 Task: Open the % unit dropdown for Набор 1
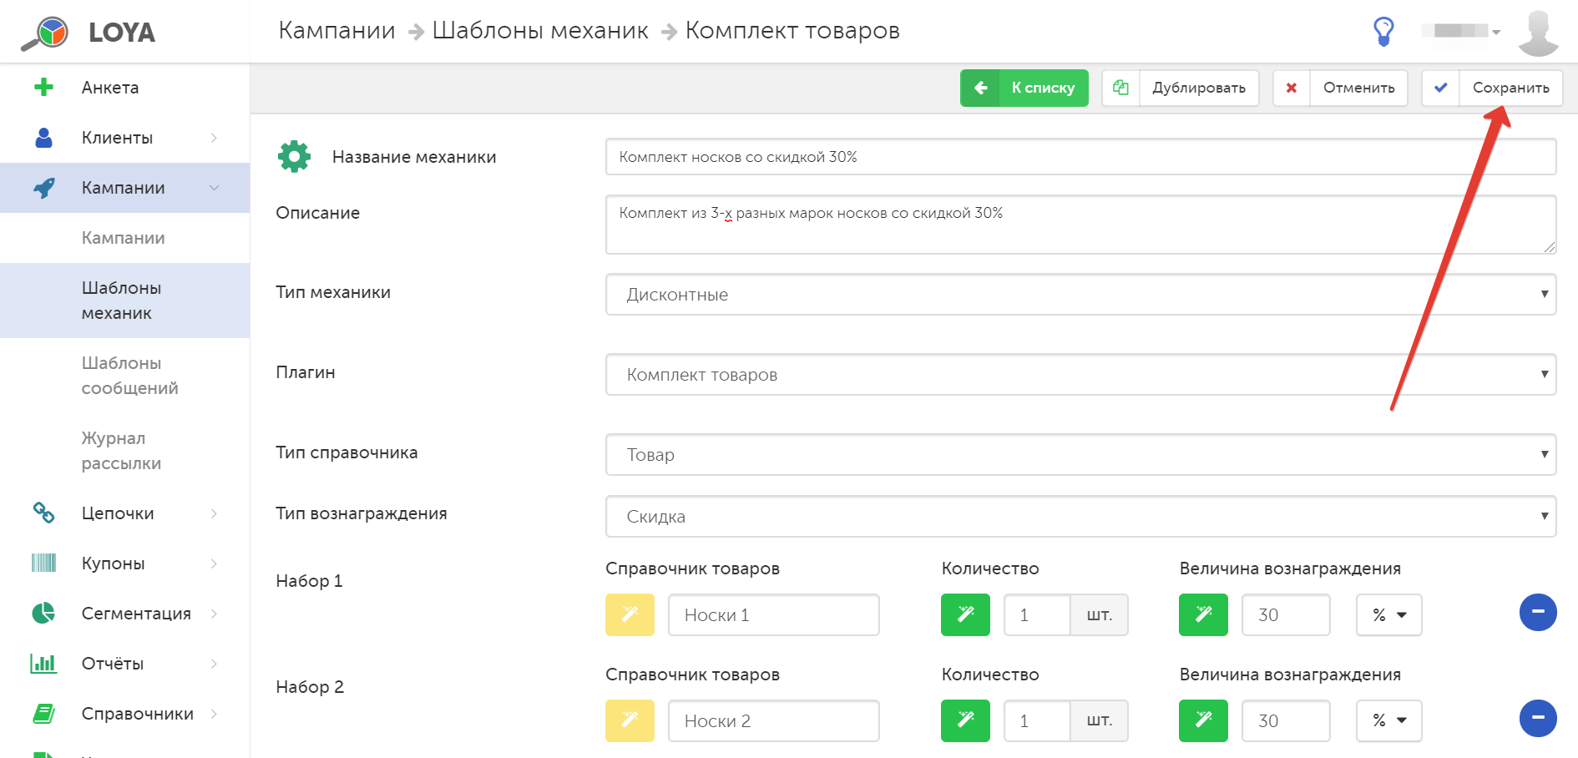point(1389,614)
